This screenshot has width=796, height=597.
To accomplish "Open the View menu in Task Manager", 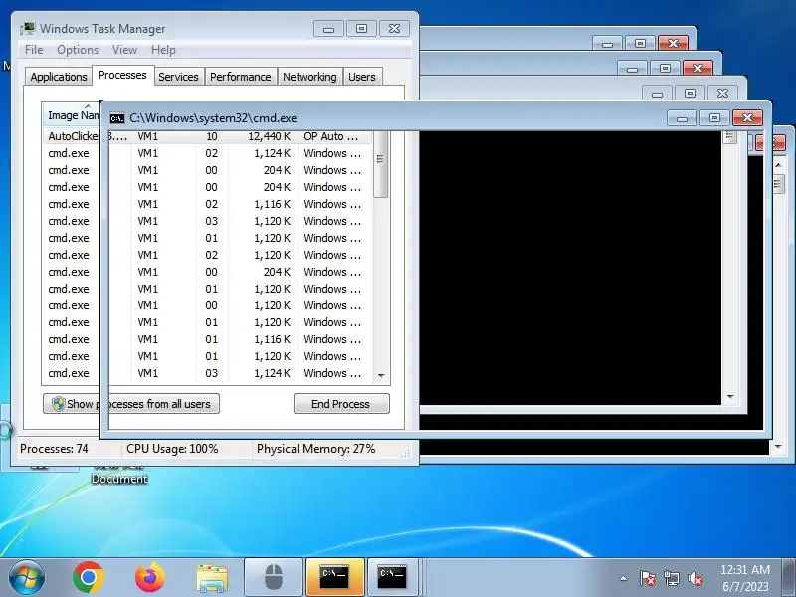I will click(x=125, y=50).
